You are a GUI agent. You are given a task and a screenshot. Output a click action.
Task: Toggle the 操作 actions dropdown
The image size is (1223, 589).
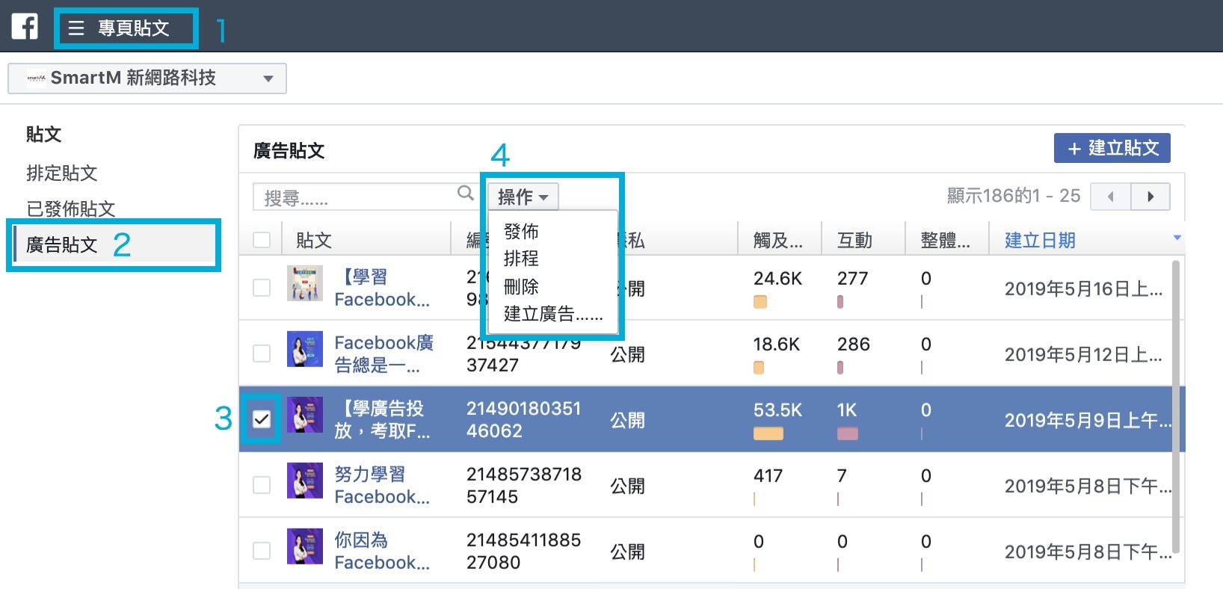pos(523,197)
